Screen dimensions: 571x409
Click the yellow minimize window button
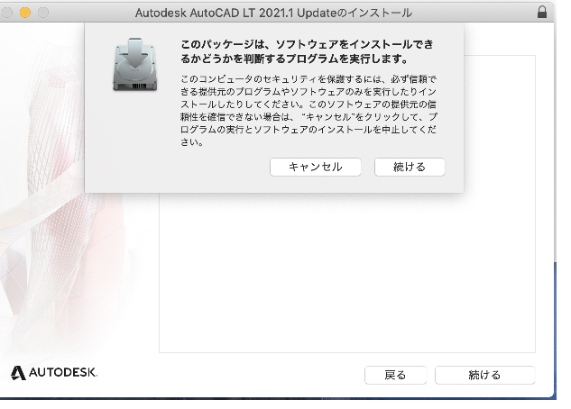pos(25,13)
